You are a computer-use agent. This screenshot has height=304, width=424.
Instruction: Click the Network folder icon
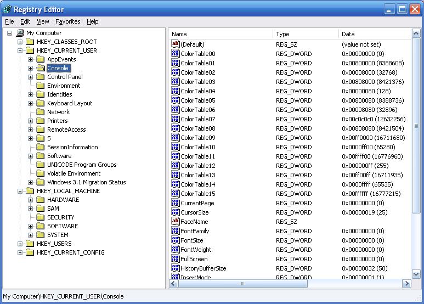pos(40,112)
